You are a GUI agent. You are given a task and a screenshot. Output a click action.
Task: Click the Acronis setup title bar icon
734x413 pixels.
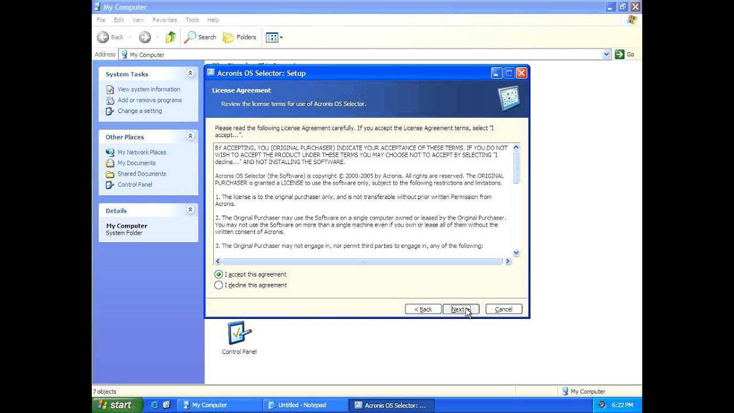click(x=210, y=73)
